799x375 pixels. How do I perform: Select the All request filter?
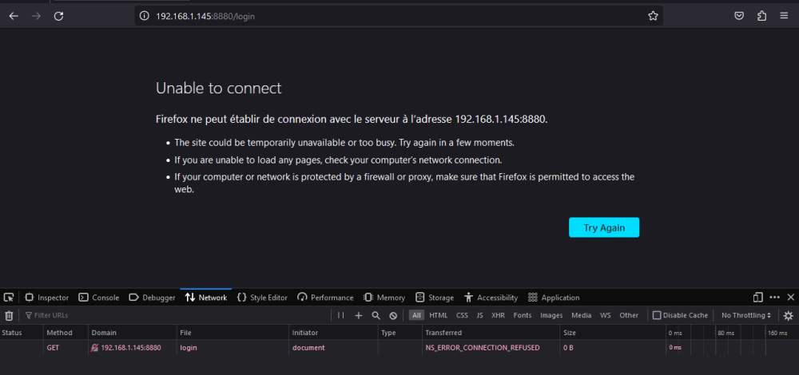pos(417,315)
